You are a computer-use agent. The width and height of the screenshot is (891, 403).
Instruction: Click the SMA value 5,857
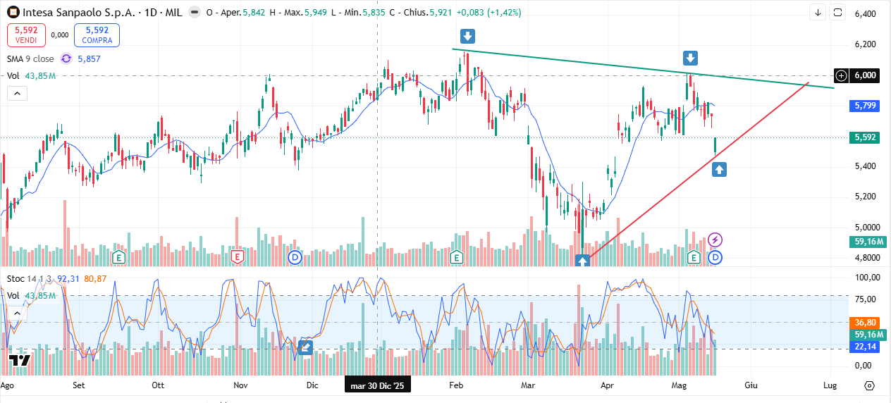coord(89,59)
